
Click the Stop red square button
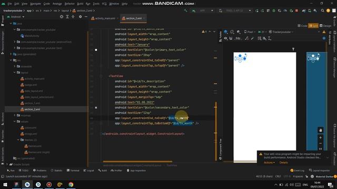(296, 10)
